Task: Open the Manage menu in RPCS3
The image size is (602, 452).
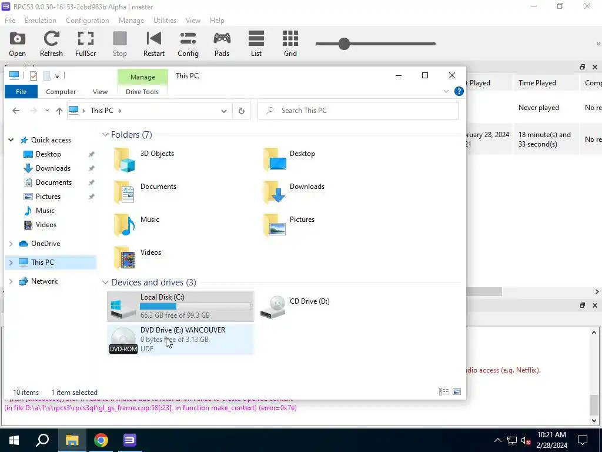Action: click(131, 21)
